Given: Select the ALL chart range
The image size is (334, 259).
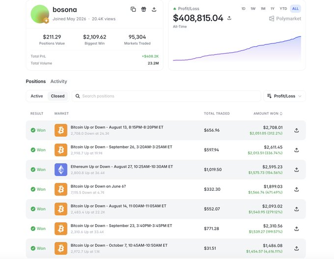Looking at the screenshot, I should 296,9.
